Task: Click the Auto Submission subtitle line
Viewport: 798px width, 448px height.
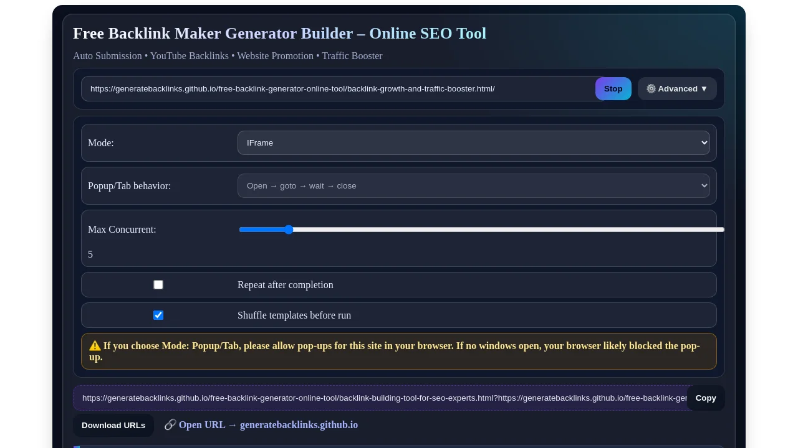Action: click(x=228, y=55)
